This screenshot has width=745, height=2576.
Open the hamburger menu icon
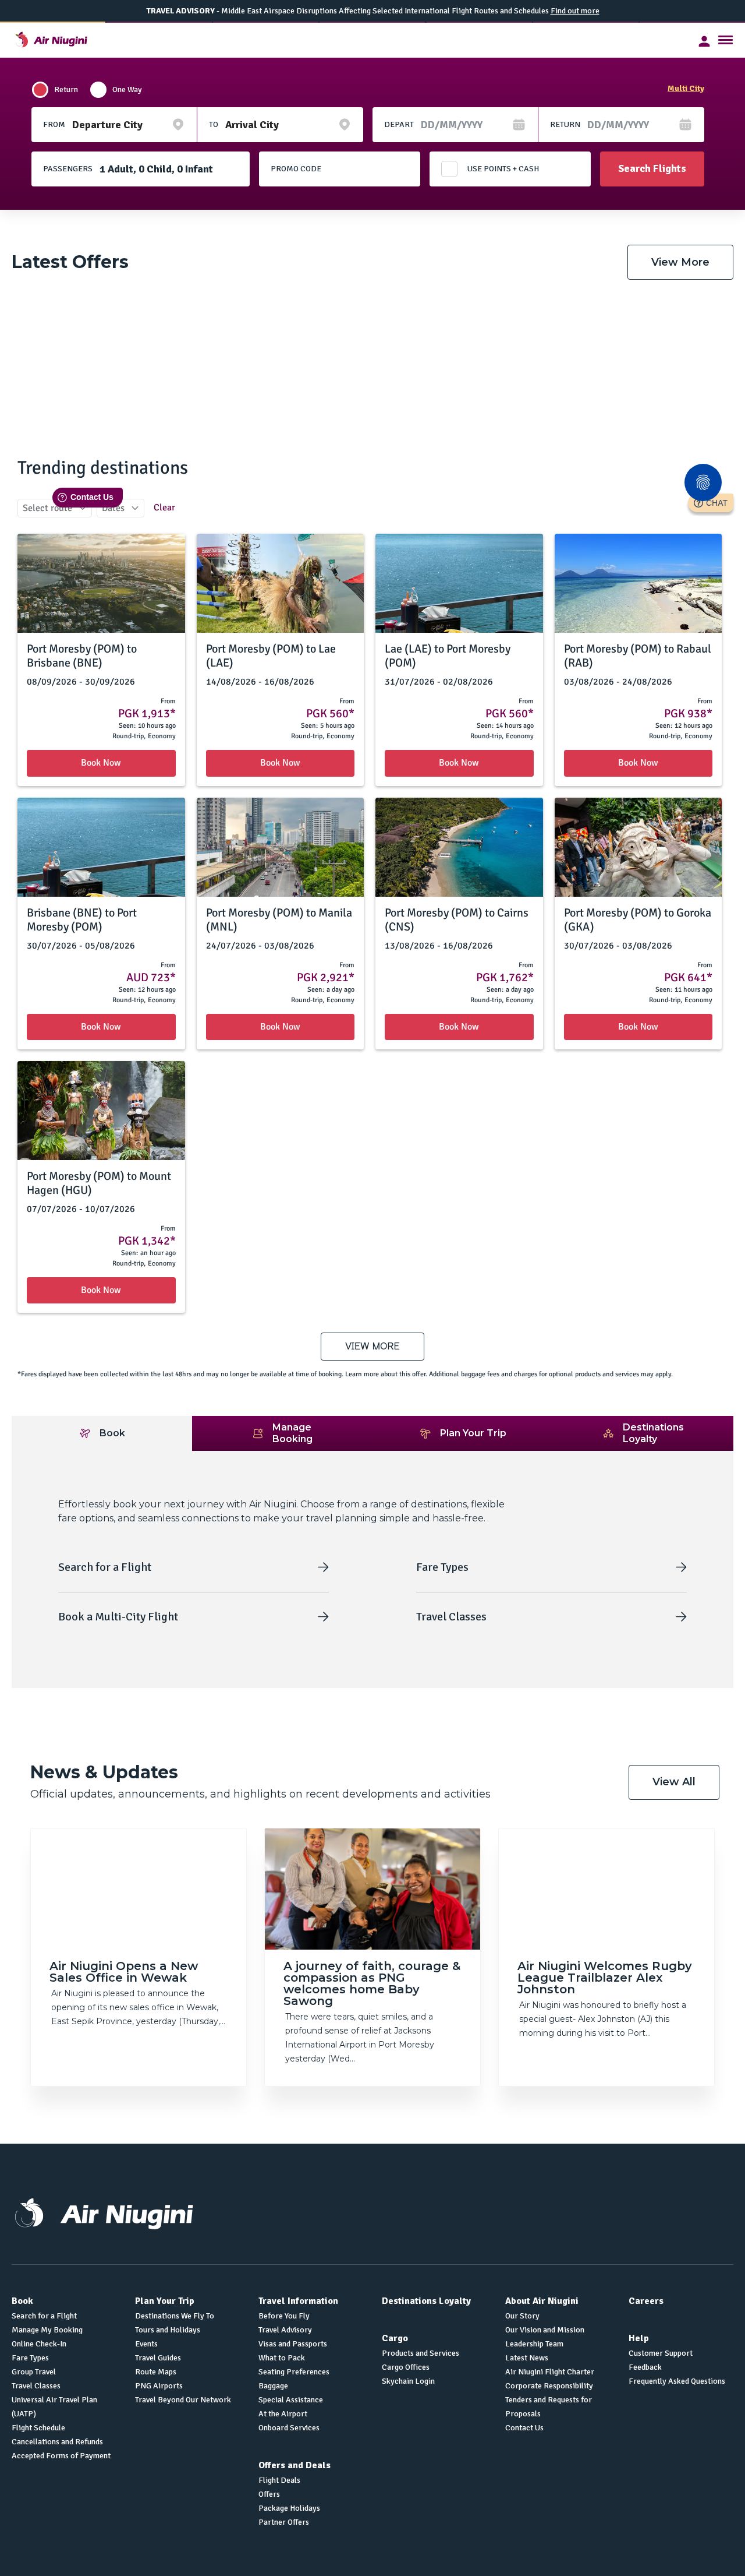(725, 40)
